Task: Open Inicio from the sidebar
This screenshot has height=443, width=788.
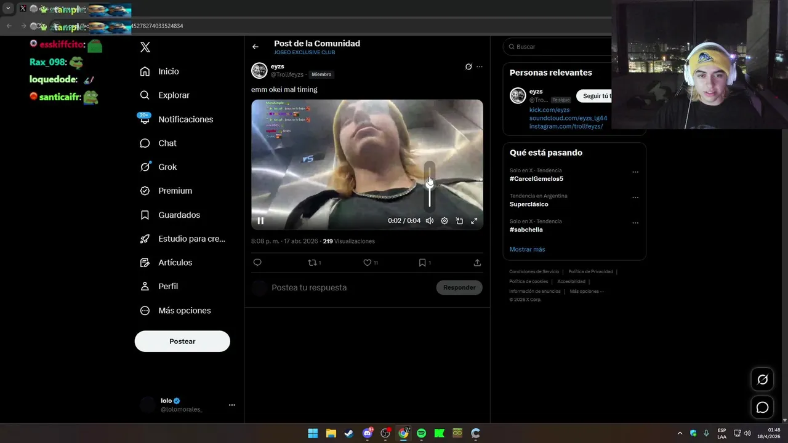Action: click(159, 71)
